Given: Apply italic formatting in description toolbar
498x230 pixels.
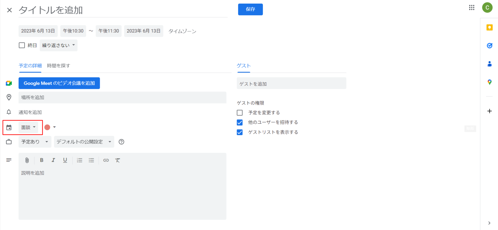Looking at the screenshot, I should point(53,160).
